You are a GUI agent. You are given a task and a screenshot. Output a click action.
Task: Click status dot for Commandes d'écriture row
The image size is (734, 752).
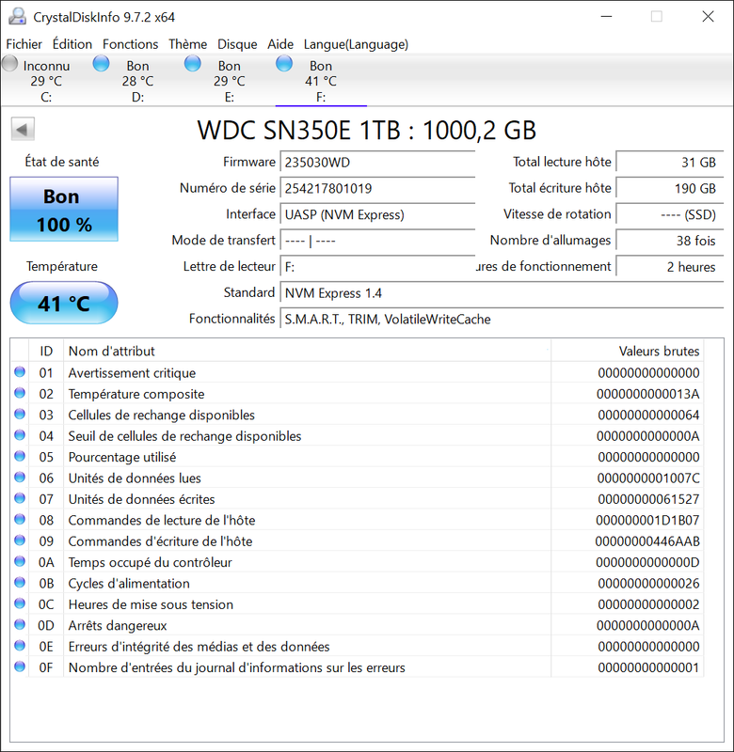(x=20, y=540)
